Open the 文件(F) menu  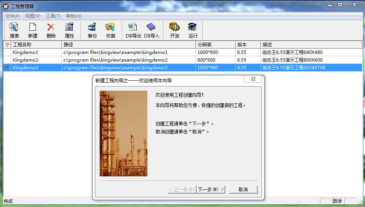(12, 16)
